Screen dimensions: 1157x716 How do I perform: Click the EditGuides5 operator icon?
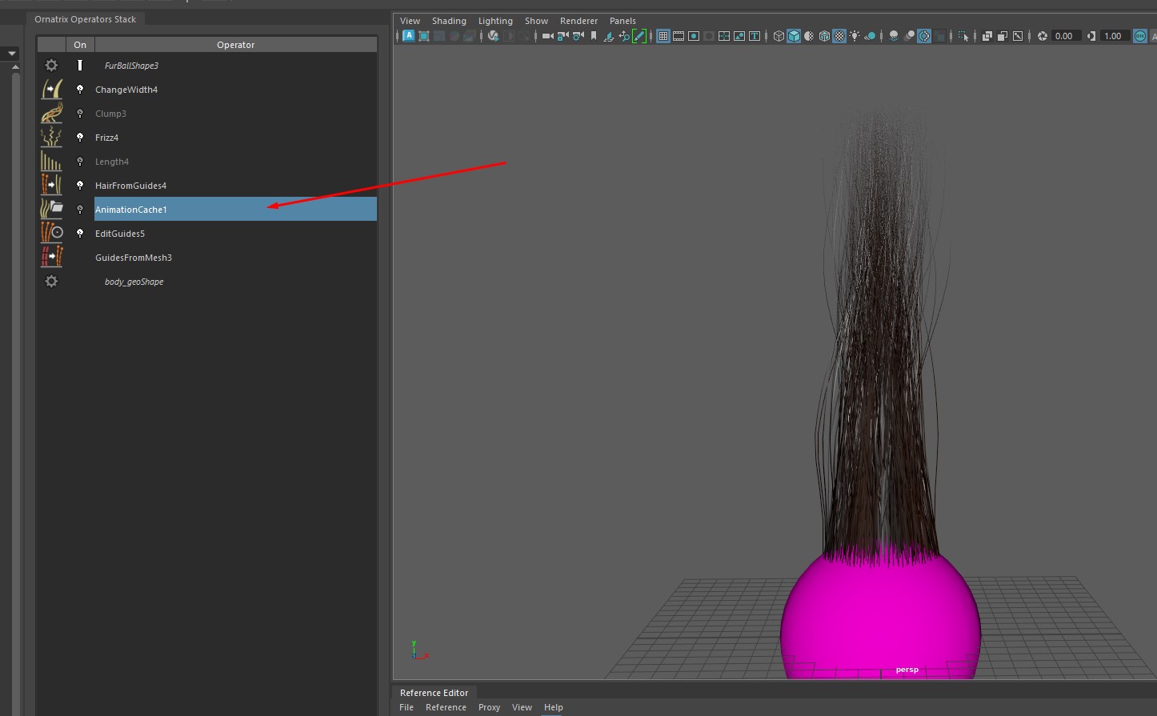[51, 234]
